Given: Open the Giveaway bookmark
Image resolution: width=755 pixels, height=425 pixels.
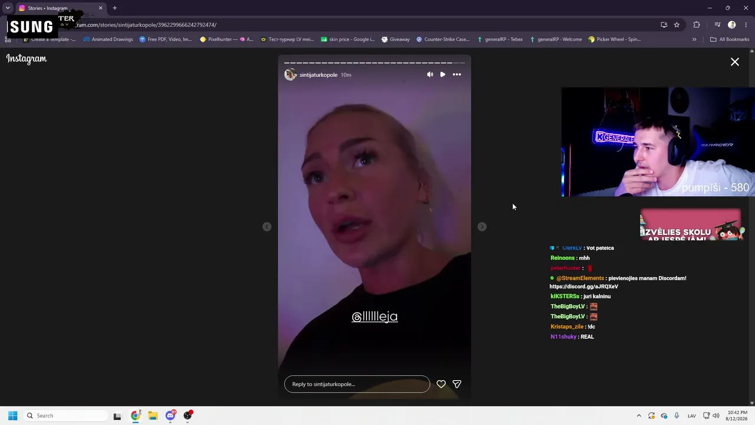Looking at the screenshot, I should pos(395,40).
